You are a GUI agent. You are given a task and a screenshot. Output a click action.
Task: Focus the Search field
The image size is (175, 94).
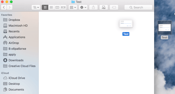click(x=138, y=7)
